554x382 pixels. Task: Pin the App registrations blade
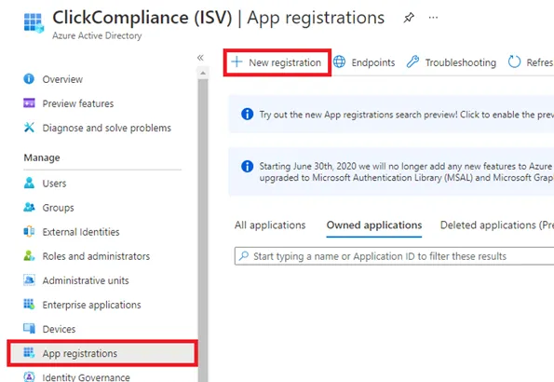(x=409, y=18)
